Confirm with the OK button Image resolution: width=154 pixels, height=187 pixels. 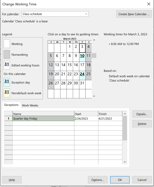click(x=120, y=180)
